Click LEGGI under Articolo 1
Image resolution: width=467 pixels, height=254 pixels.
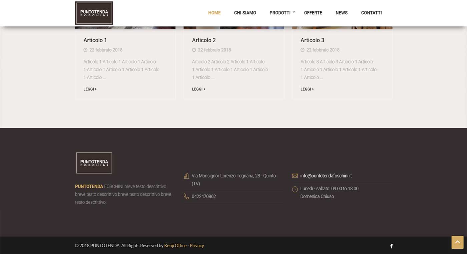90,89
